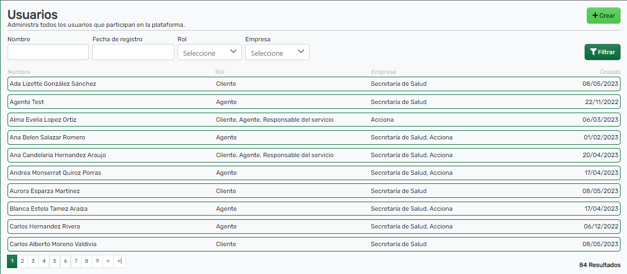
Task: Expand the Empresa dropdown filter
Action: click(x=277, y=52)
